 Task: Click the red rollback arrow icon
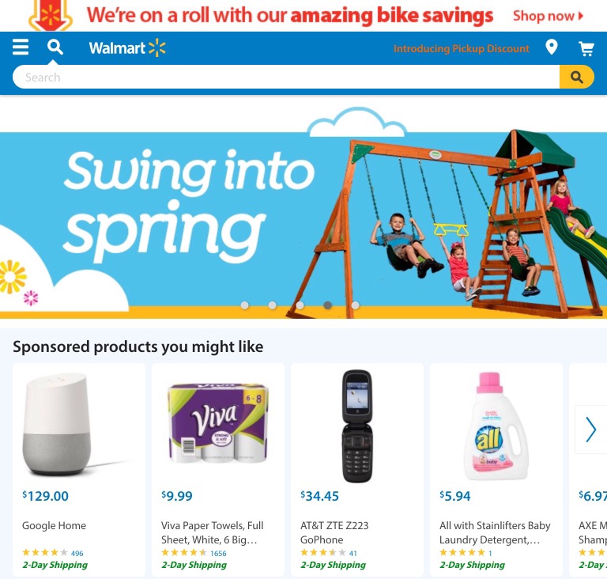coord(51,16)
